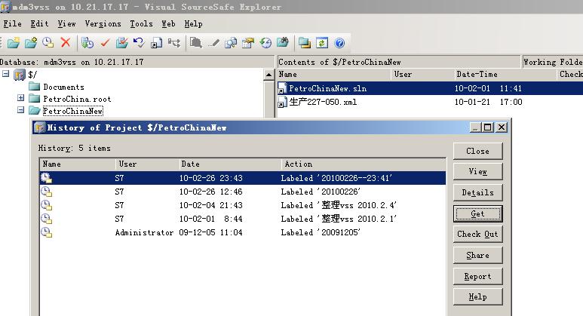The image size is (583, 316).
Task: Click View button in History dialog
Action: click(477, 171)
